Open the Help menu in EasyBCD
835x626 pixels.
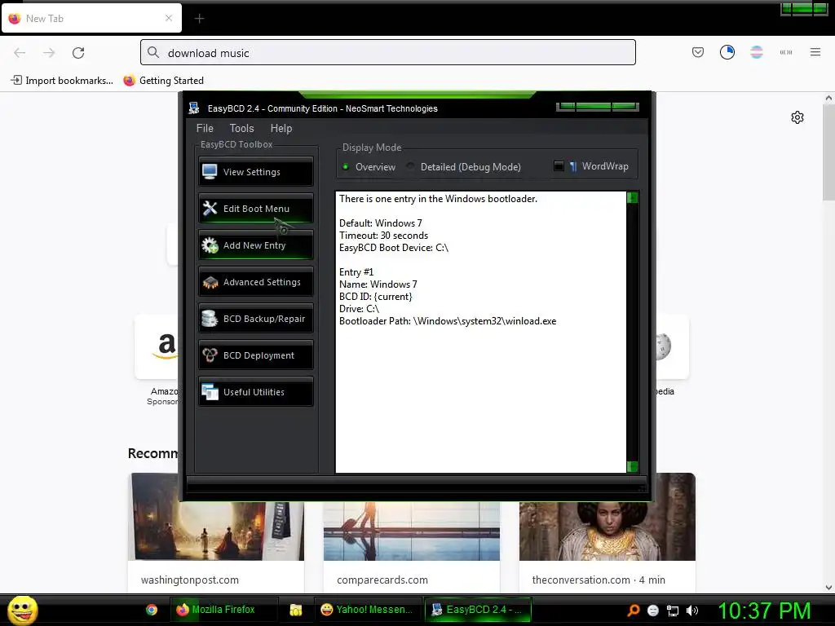tap(281, 128)
